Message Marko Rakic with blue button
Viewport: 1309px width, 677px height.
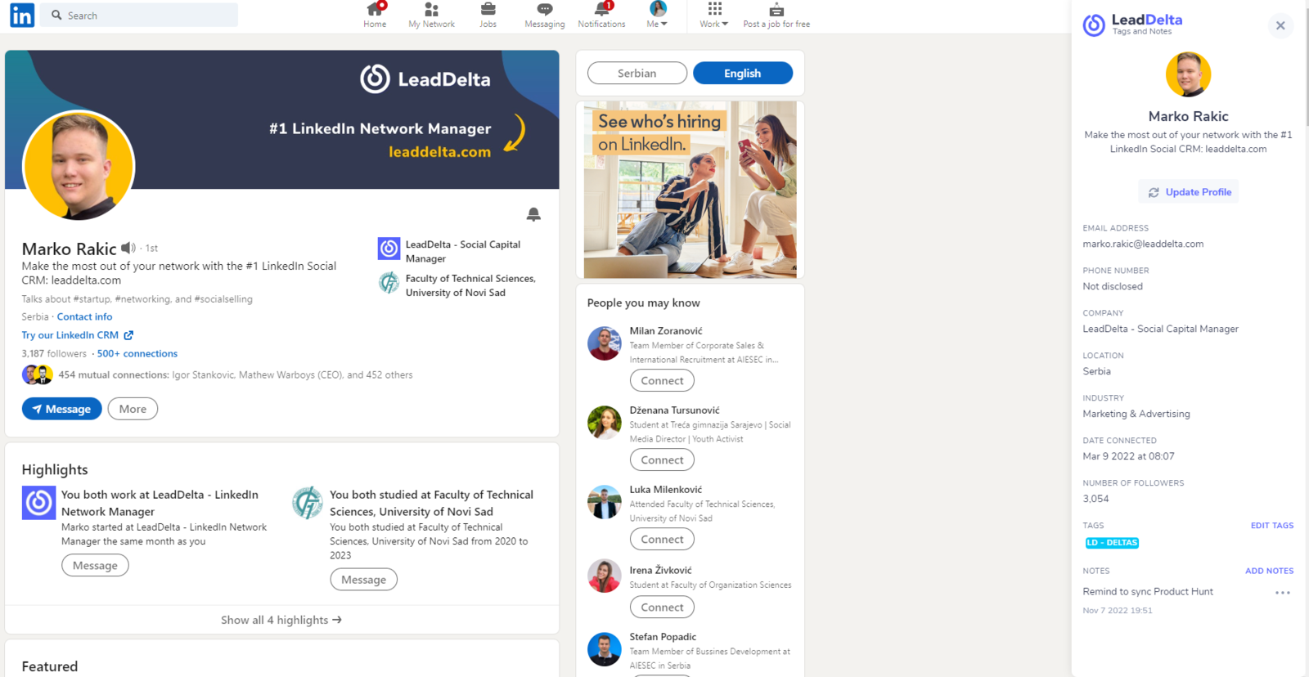[x=62, y=409]
